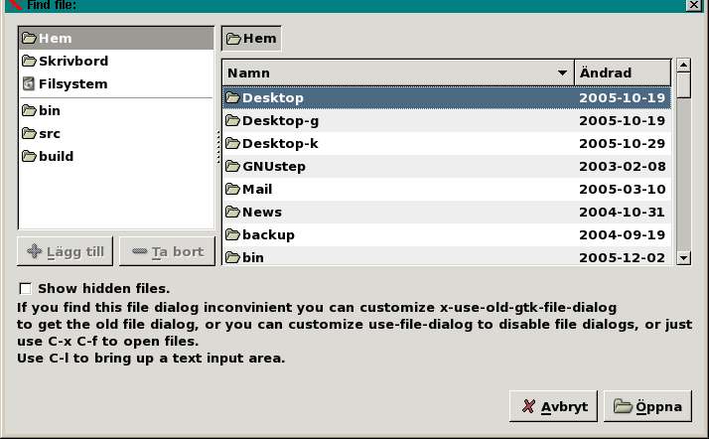Screen dimensions: 709x439
Task: Click folder icon of bin row in file list
Action: pos(233,257)
